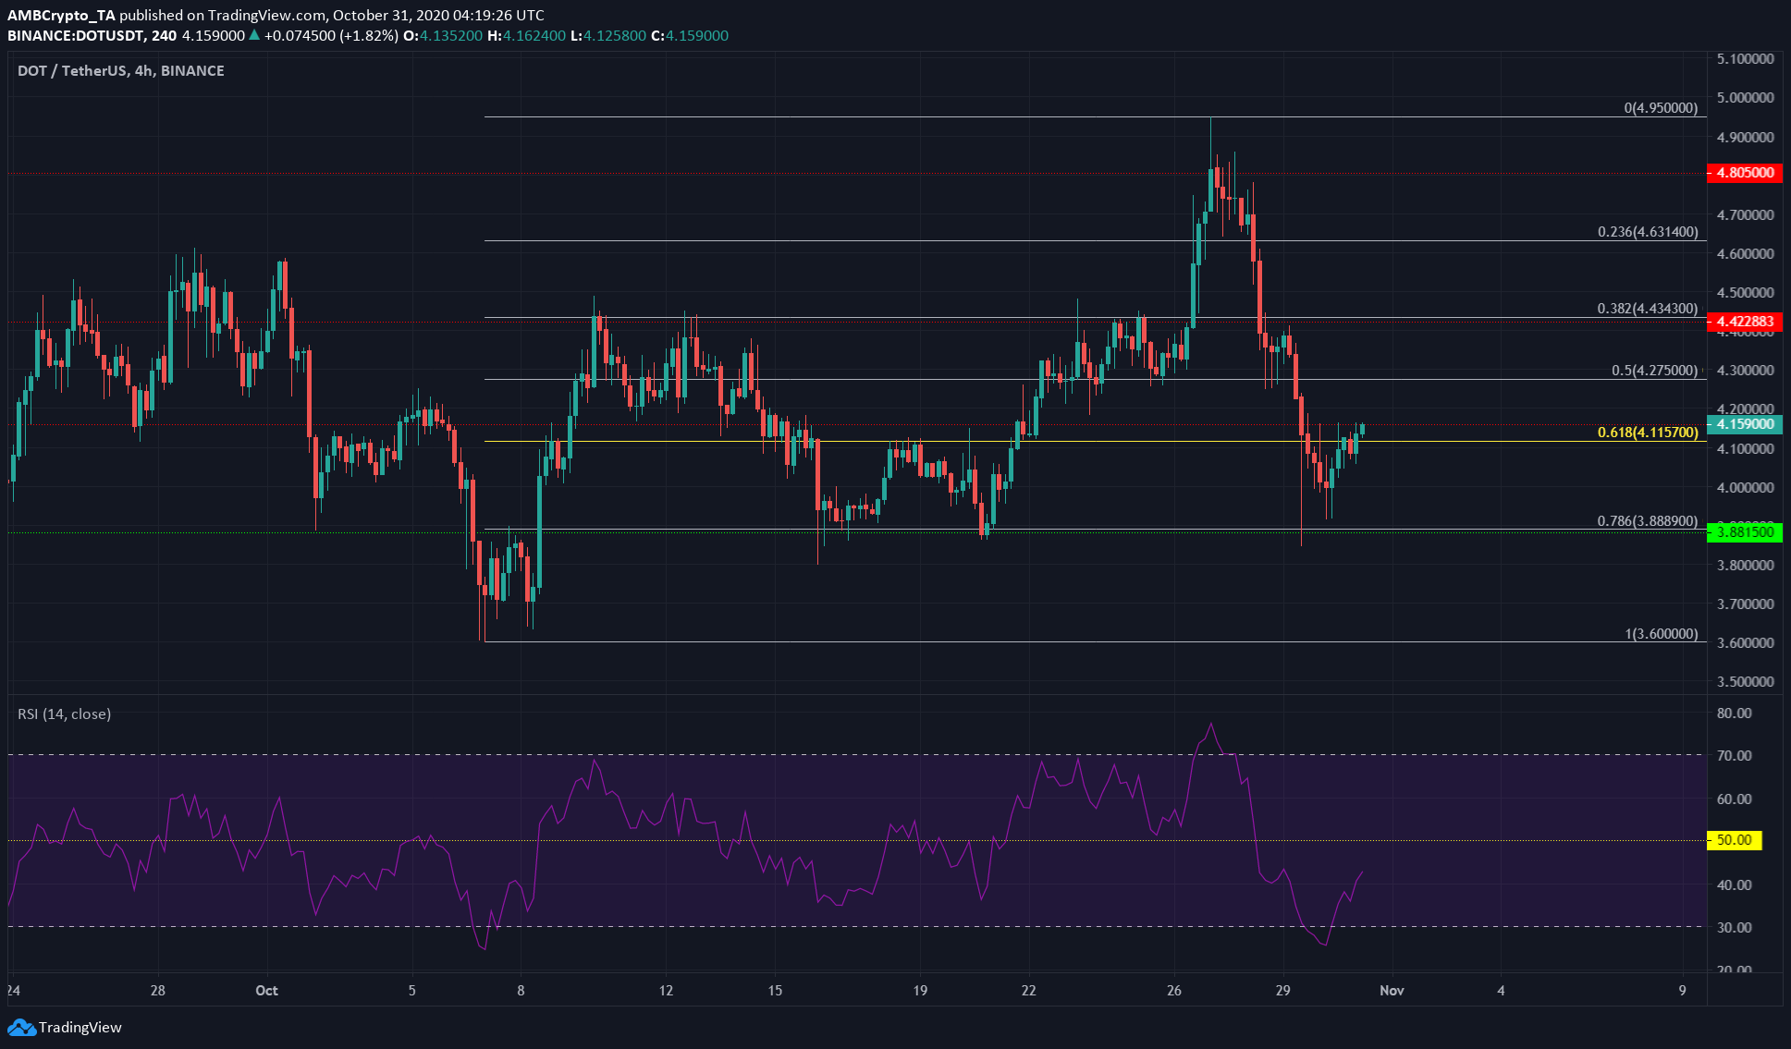Viewport: 1791px width, 1049px height.
Task: Click the yellow Fibonacci label 0.618(4.115700)
Action: [x=1648, y=433]
